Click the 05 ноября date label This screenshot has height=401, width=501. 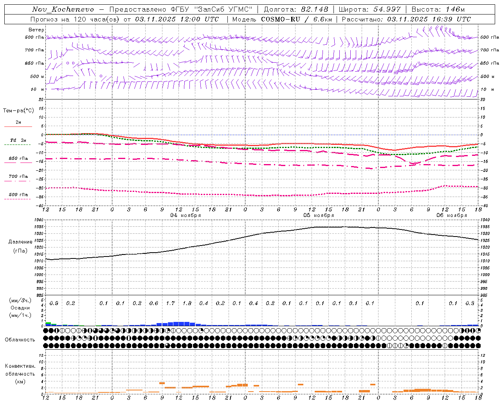coord(319,215)
